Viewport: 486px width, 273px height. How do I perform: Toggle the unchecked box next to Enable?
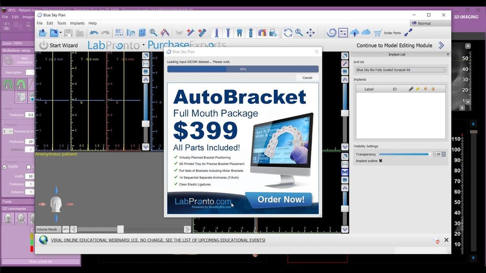click(x=28, y=167)
